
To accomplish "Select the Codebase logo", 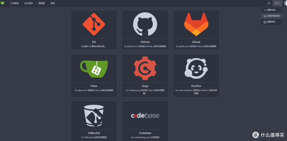I will point(145,116).
